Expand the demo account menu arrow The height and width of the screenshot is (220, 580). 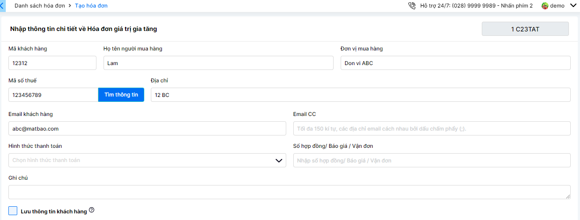pos(573,6)
